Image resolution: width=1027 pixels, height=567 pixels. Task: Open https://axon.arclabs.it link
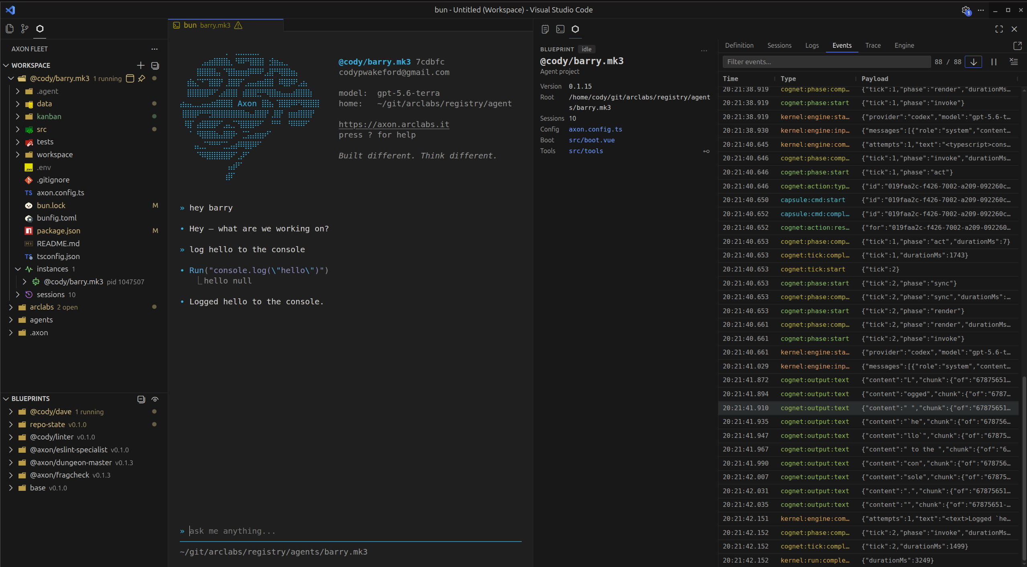click(394, 124)
